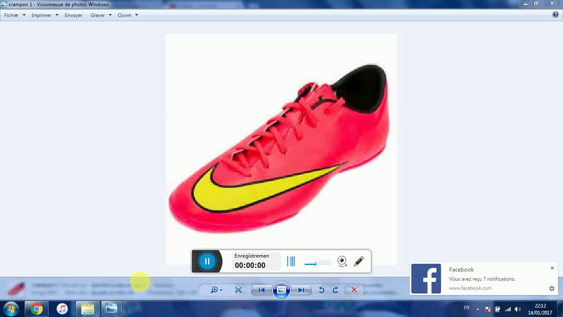
Task: Open the Imprimer menu
Action: pyautogui.click(x=41, y=15)
